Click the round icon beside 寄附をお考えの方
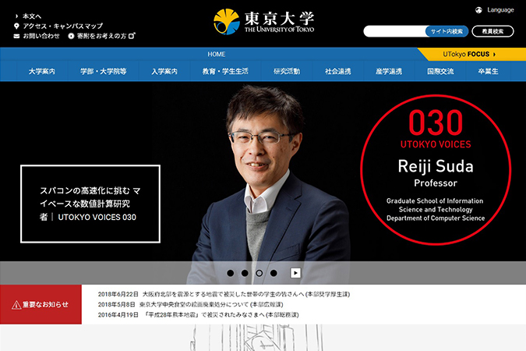 click(71, 36)
